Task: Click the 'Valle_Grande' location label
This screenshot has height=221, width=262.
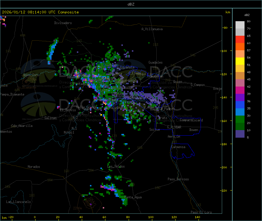Action: tap(87, 107)
